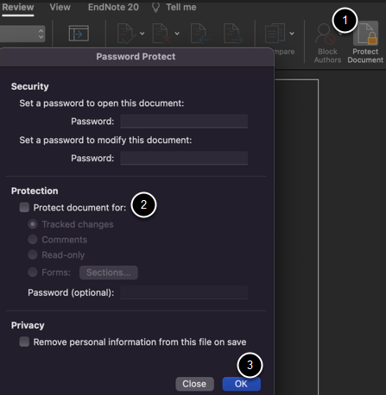Click the Password Protect dialog title

136,57
